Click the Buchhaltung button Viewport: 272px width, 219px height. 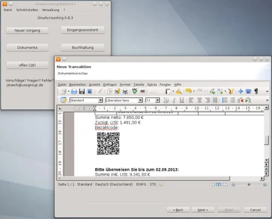coord(83,48)
